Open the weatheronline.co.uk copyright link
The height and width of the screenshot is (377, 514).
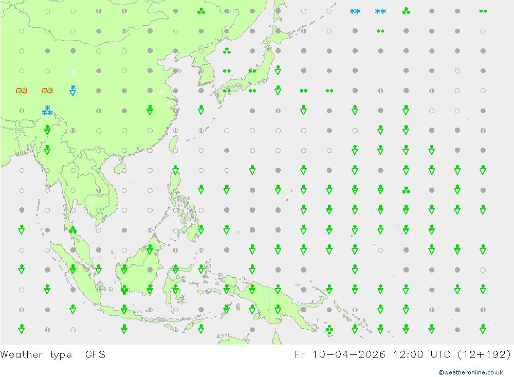pyautogui.click(x=470, y=372)
